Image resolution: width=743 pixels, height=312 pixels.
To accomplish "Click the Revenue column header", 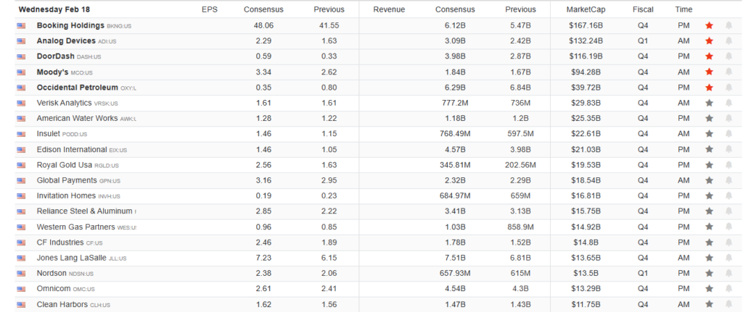I will click(x=389, y=9).
